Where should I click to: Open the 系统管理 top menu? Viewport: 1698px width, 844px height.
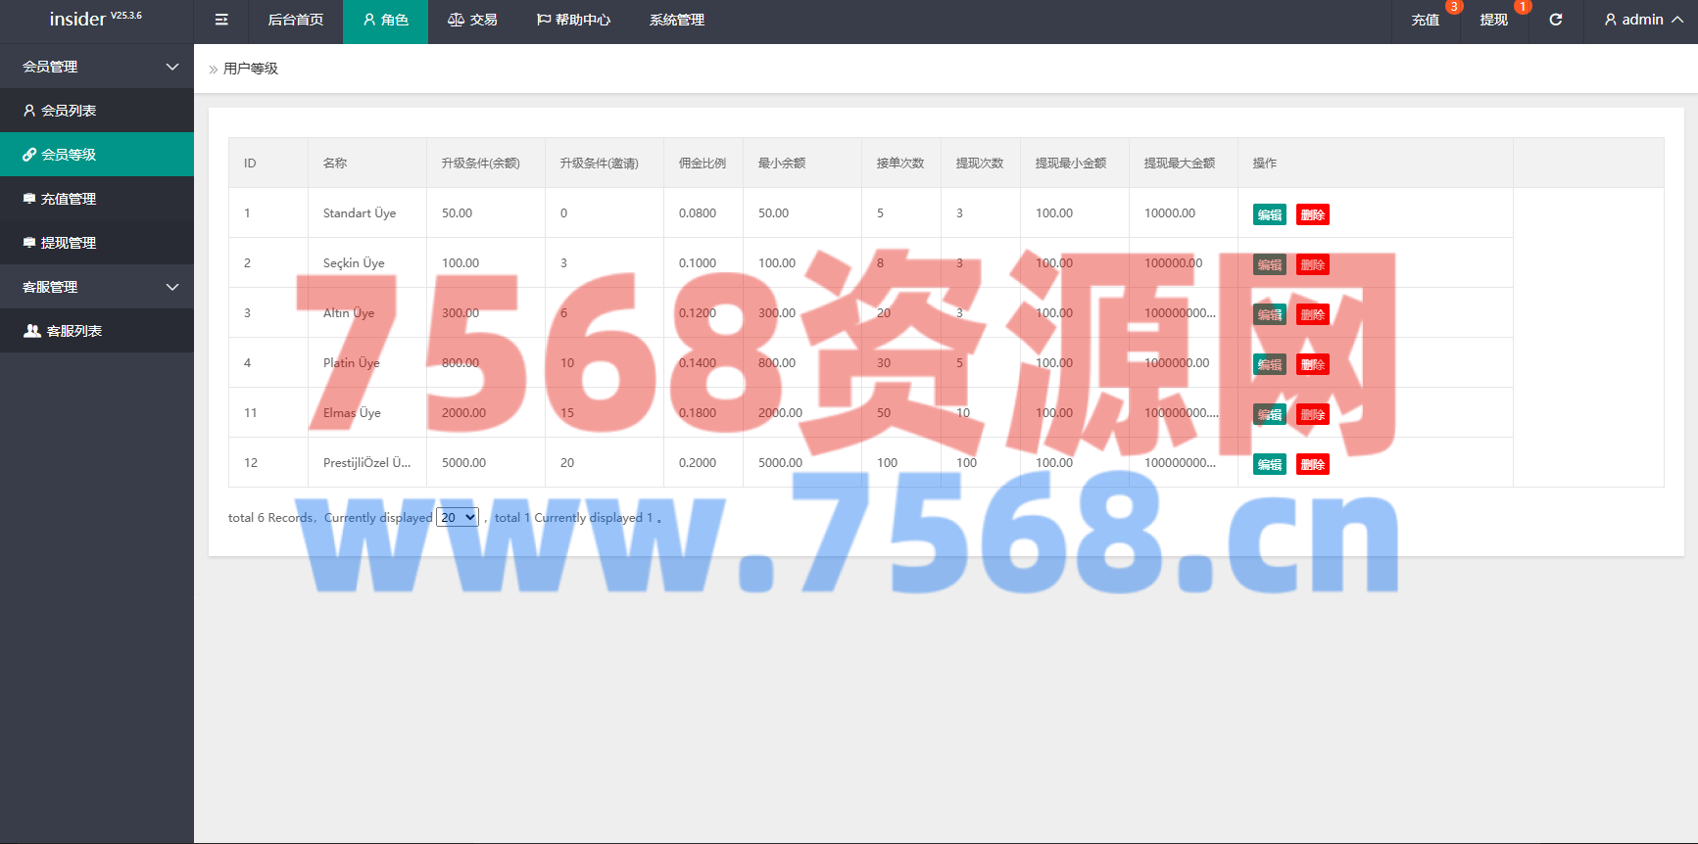676,20
